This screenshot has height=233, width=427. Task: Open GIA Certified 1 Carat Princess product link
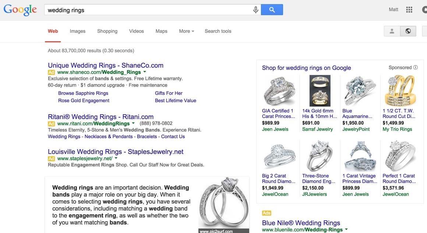pyautogui.click(x=278, y=113)
